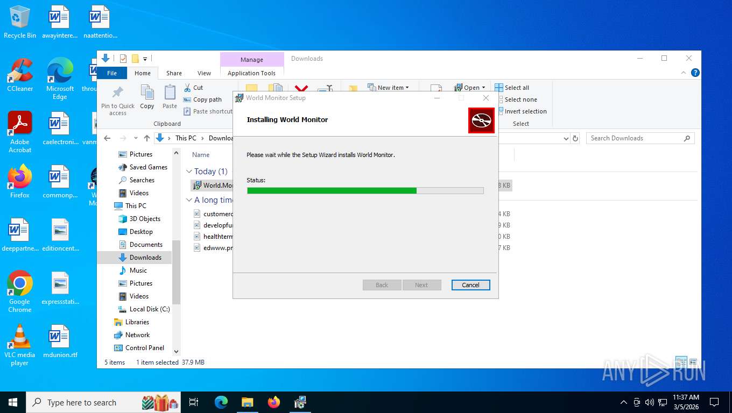Open recent locations dropdown arrow

coord(136,138)
